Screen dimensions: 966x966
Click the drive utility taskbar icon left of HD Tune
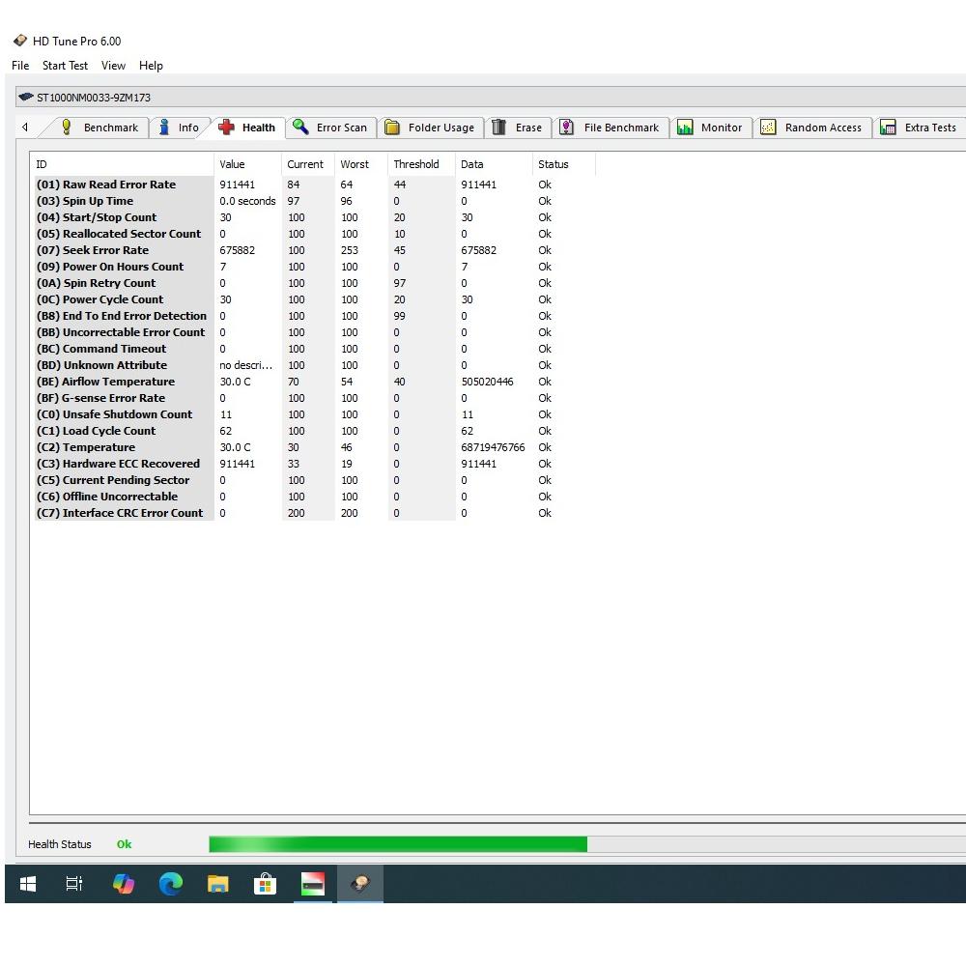312,884
